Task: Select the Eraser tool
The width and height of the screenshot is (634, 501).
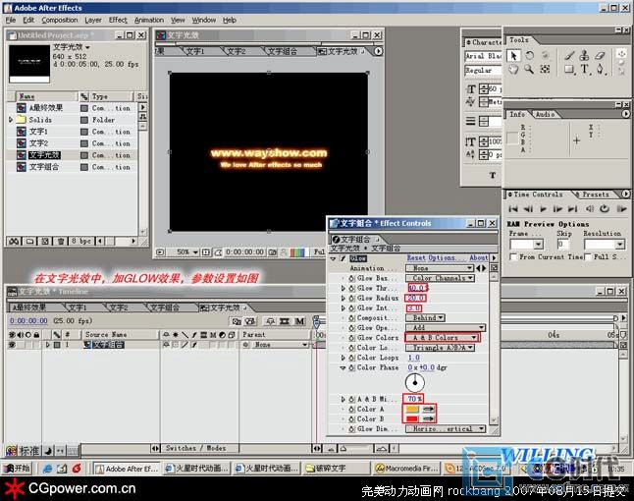Action: (600, 55)
